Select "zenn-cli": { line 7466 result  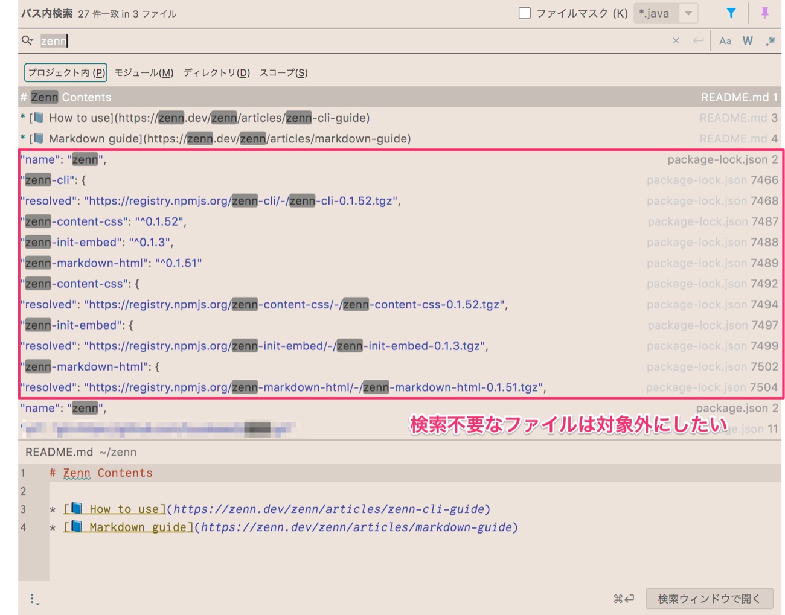point(399,180)
